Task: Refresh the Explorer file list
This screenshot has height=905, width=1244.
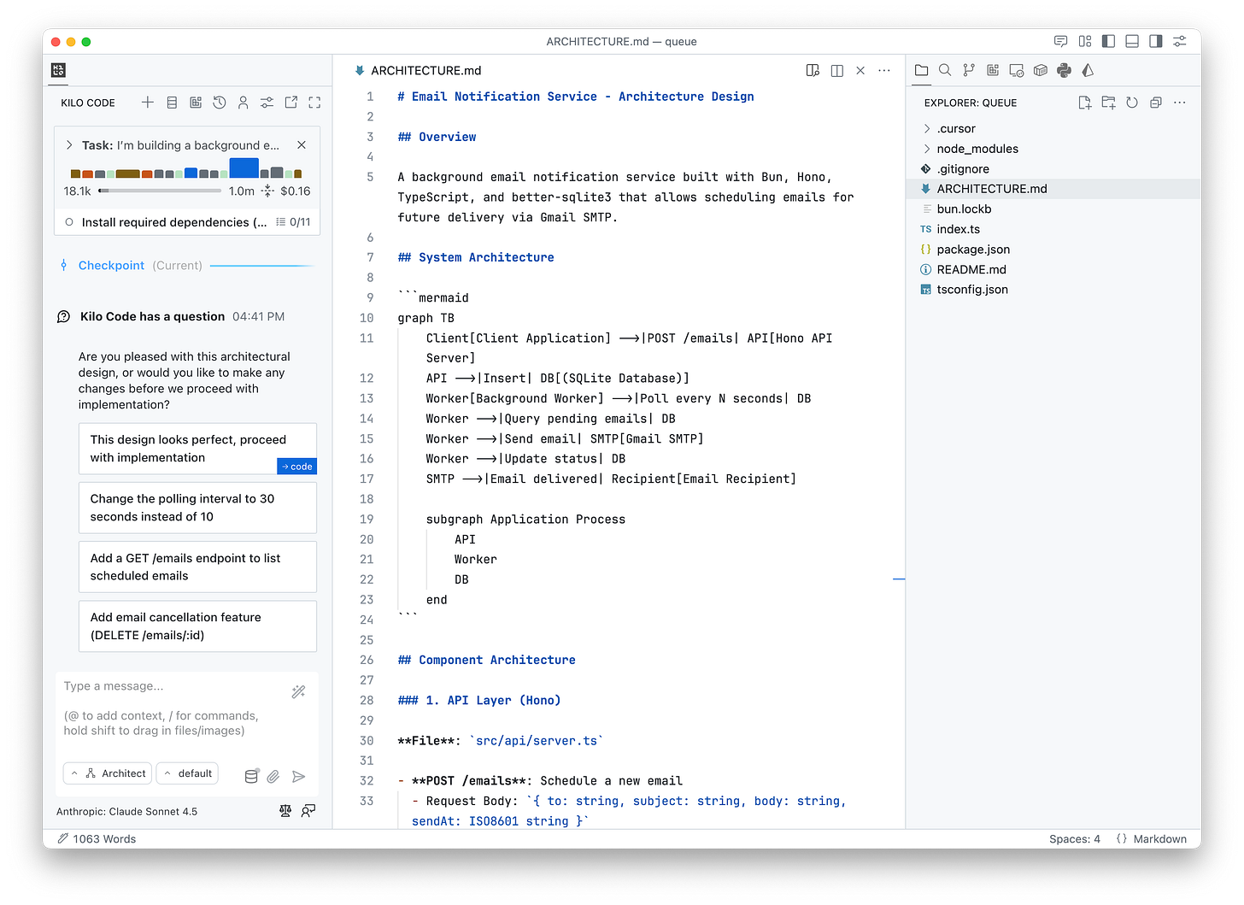Action: (x=1132, y=103)
